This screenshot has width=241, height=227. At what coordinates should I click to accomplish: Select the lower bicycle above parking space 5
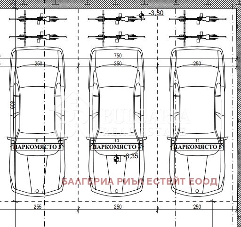(198, 37)
